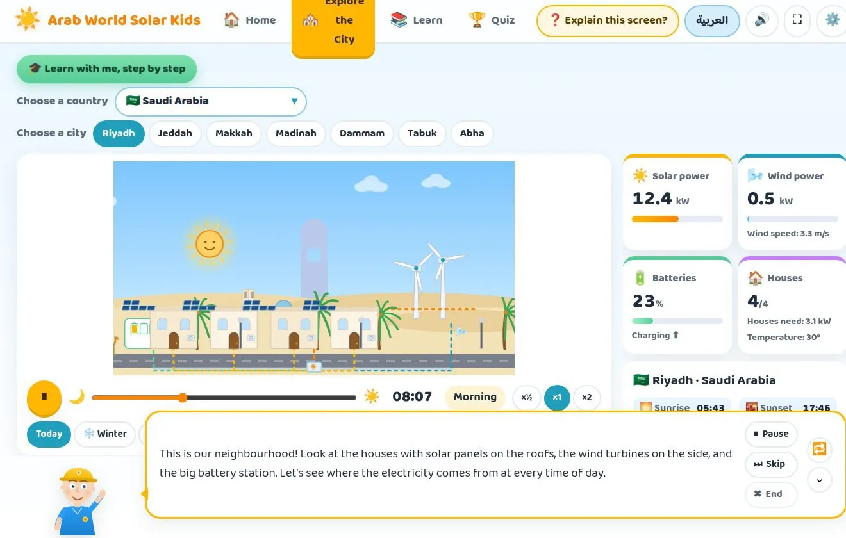Collapse the guide box with chevron
This screenshot has height=538, width=846.
820,480
